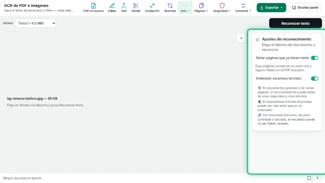Select the Unir merge tool
Image resolution: width=325 pixels, height=183 pixels.
coord(124,8)
